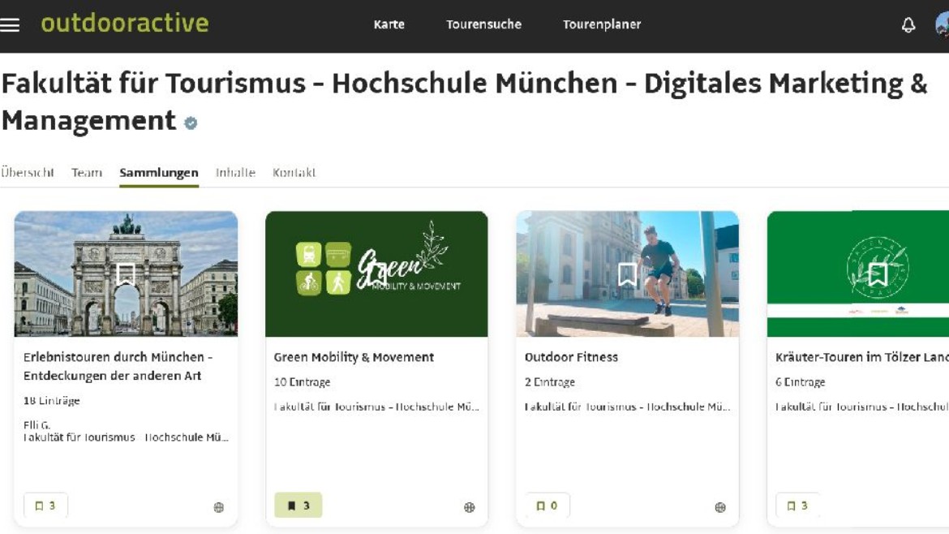Toggle bookmark counter 3 on Kräuter-Touren card
Screen dimensions: 949x534
tap(797, 506)
